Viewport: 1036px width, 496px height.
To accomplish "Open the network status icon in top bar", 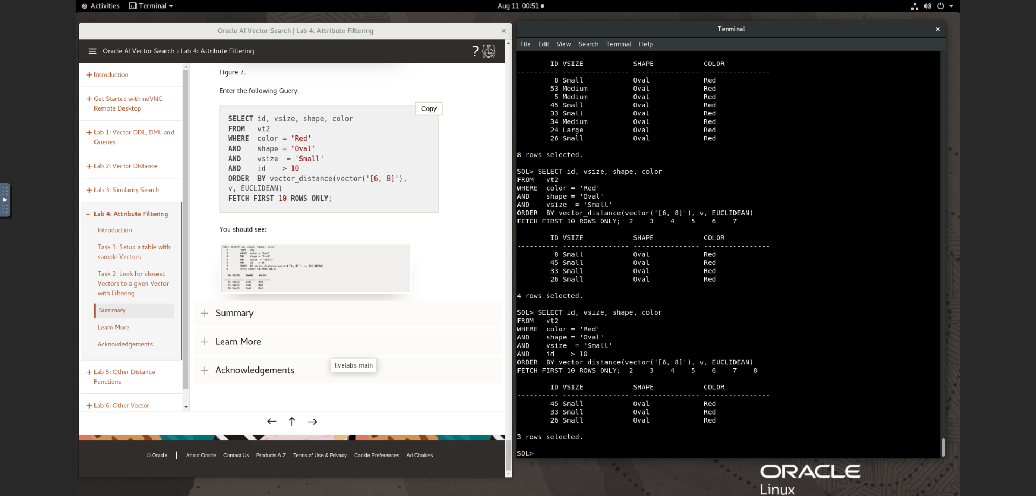I will [914, 6].
